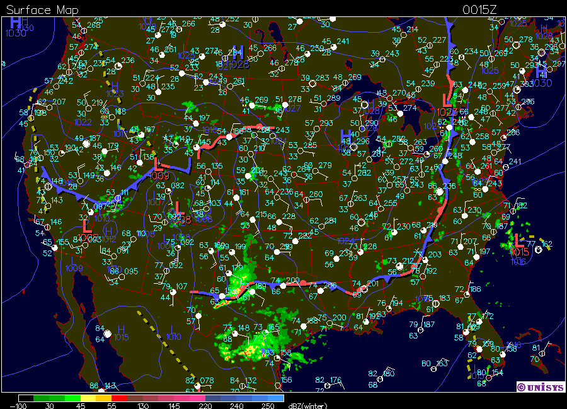
Task: Click the Unisys logo
Action: click(539, 387)
